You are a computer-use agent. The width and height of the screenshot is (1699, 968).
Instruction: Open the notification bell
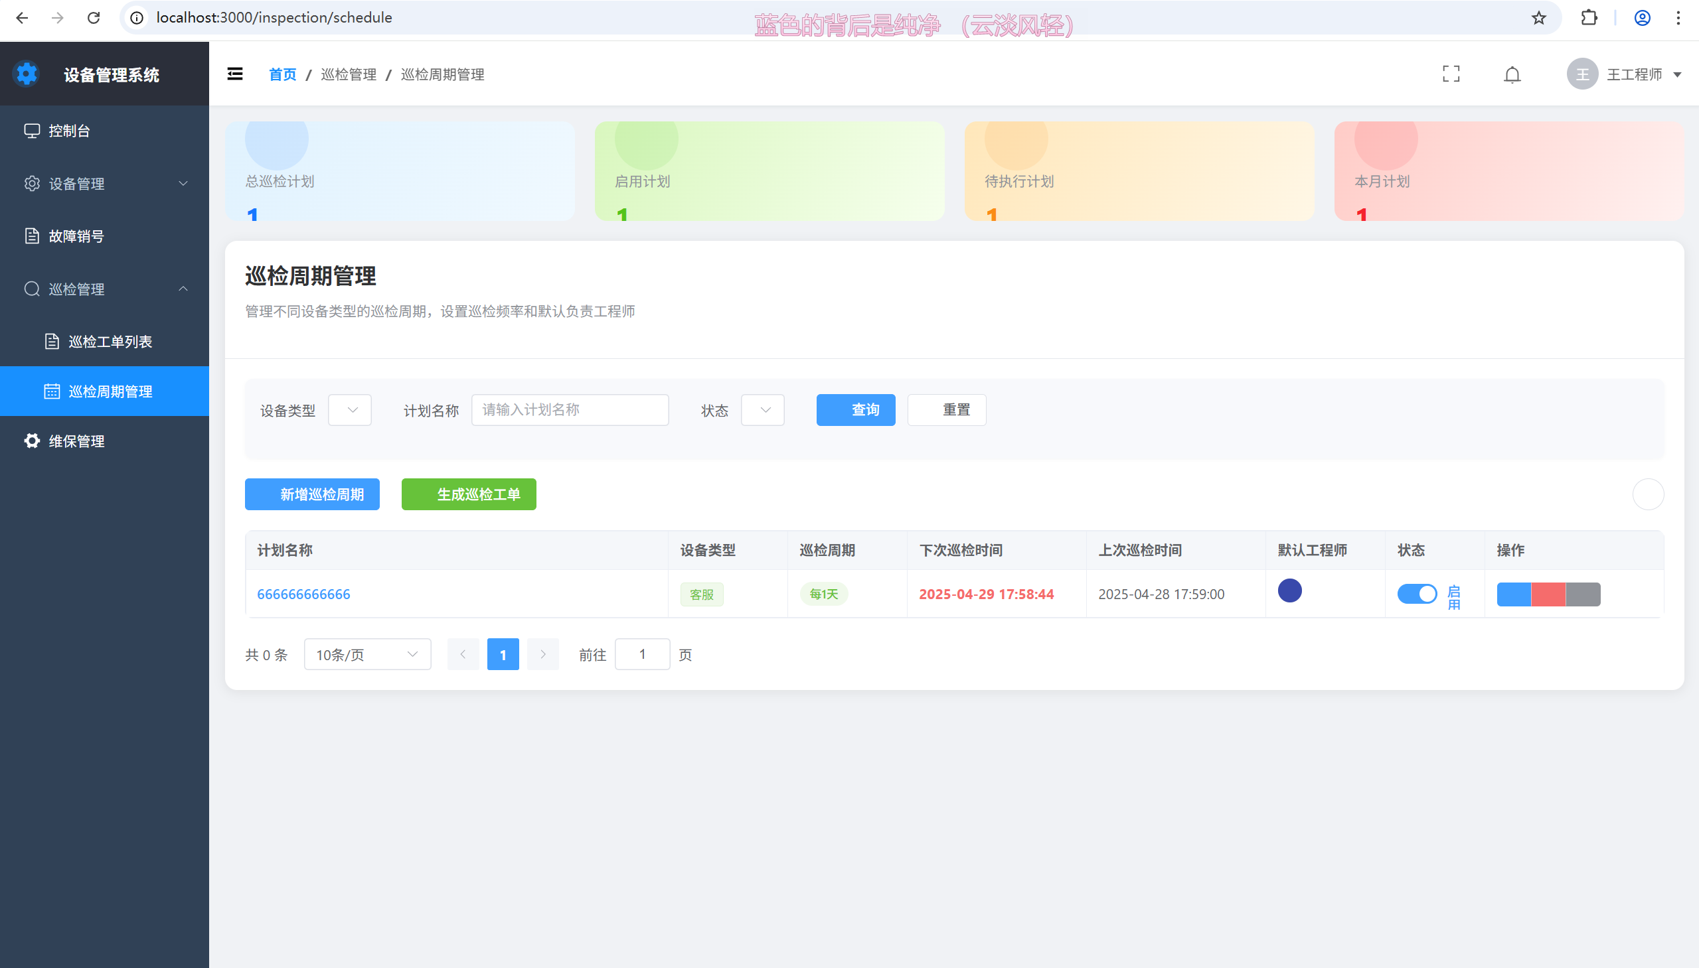[x=1512, y=74]
